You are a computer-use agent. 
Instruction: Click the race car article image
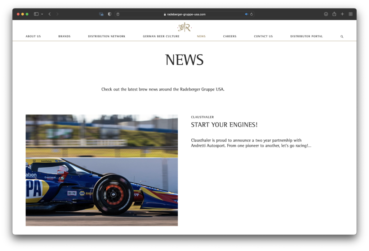click(101, 170)
